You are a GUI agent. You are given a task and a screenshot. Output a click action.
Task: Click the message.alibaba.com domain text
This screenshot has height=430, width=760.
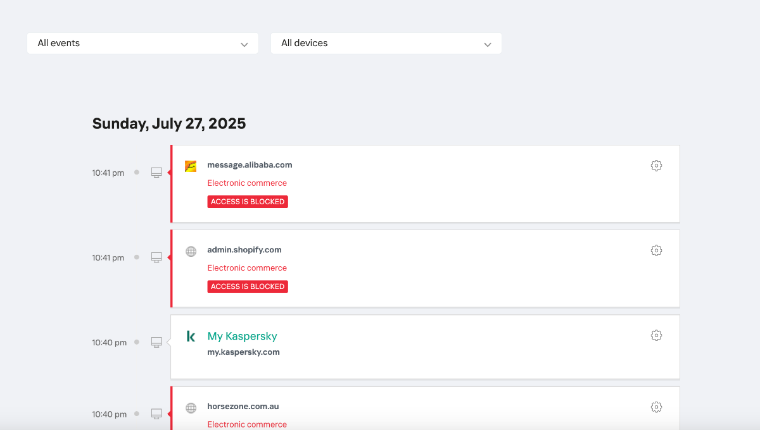click(250, 165)
